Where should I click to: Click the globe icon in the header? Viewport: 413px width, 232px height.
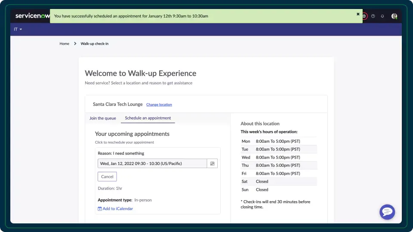[364, 16]
